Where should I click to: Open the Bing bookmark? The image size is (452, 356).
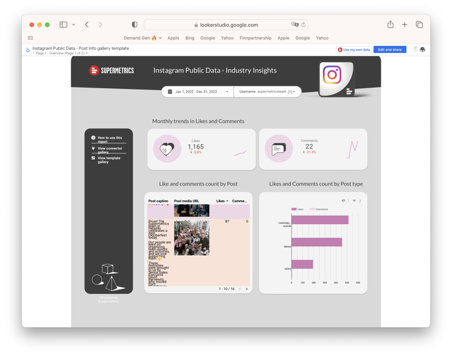click(x=190, y=38)
